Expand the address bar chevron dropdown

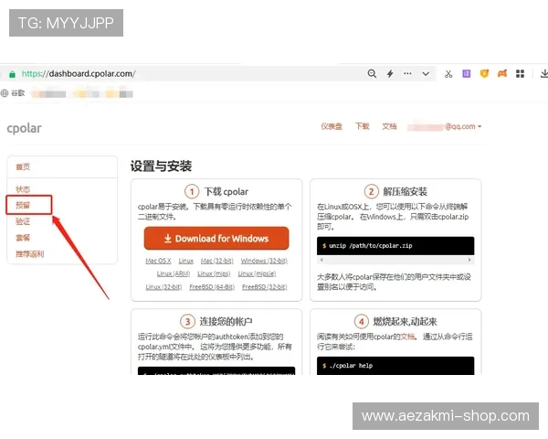coord(426,74)
